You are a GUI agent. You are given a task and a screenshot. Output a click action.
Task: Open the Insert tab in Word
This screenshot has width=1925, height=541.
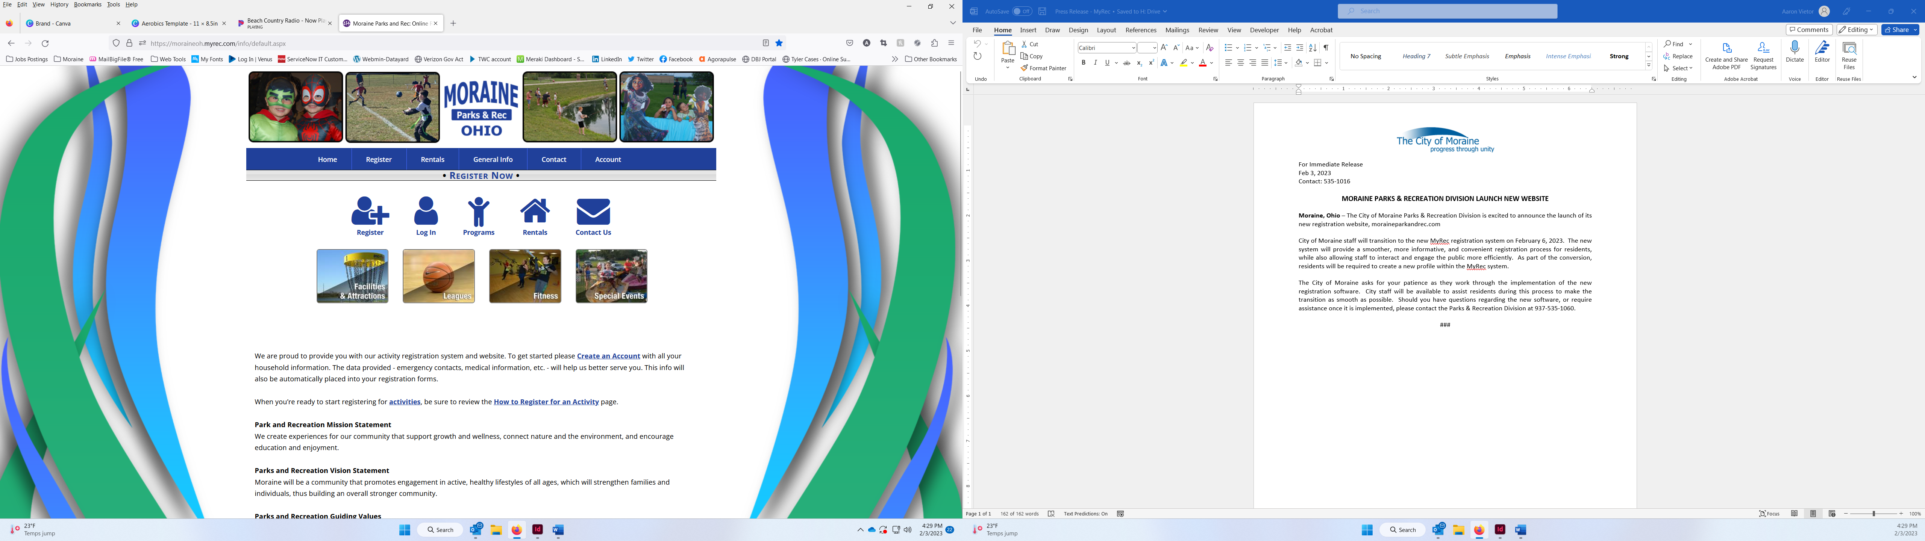point(1028,30)
